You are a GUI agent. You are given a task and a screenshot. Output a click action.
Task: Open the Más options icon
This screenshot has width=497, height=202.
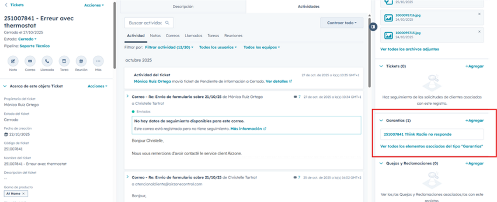click(98, 61)
